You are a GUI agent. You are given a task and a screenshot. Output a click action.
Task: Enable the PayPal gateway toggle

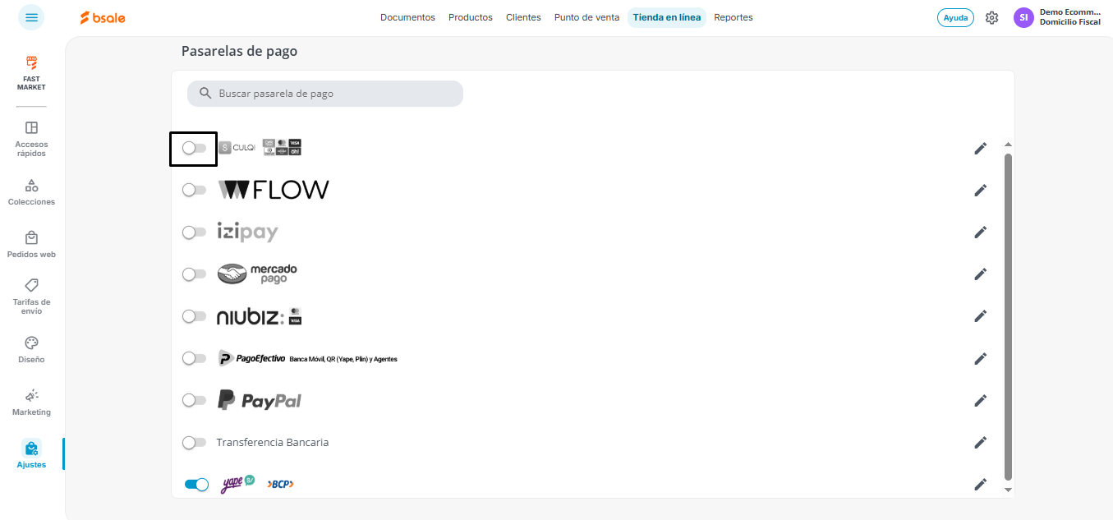pos(195,400)
